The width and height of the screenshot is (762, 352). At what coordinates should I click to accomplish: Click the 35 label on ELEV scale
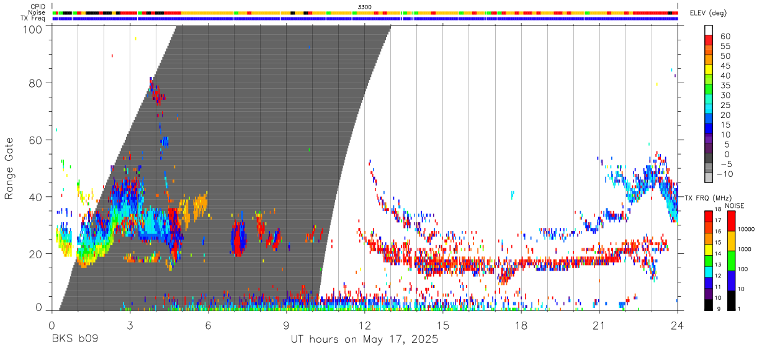(725, 86)
